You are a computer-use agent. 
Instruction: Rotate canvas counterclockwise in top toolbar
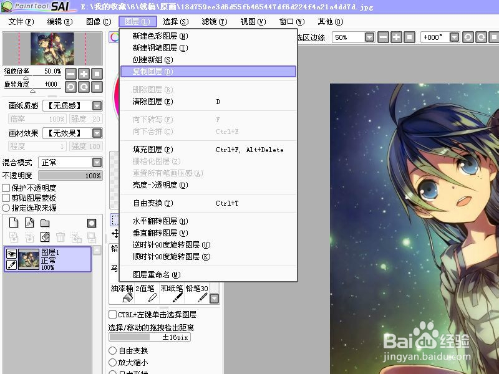468,37
